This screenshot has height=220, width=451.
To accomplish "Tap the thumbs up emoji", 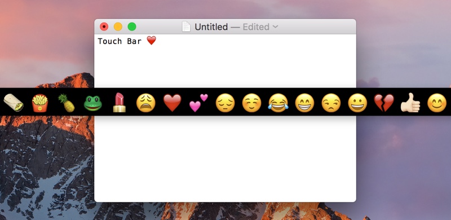I will click(x=410, y=103).
